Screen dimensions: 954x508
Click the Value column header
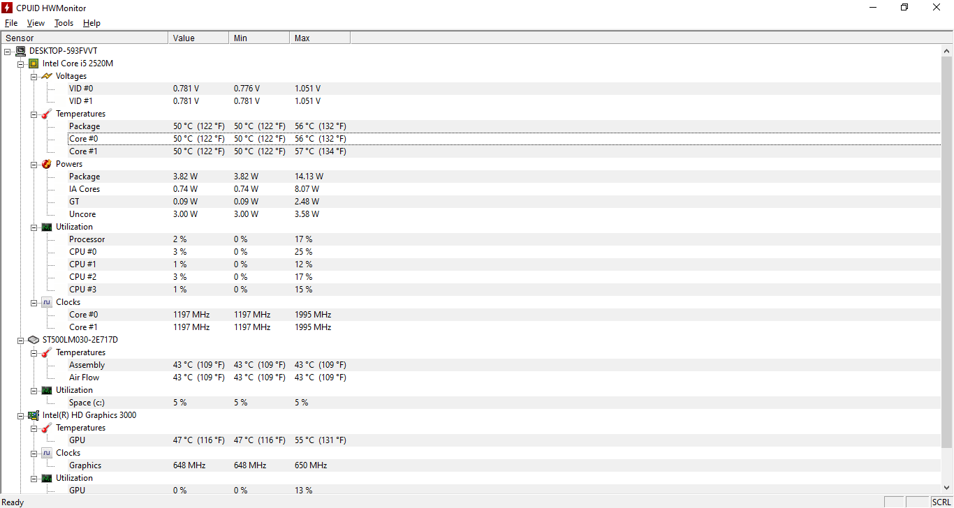point(198,38)
